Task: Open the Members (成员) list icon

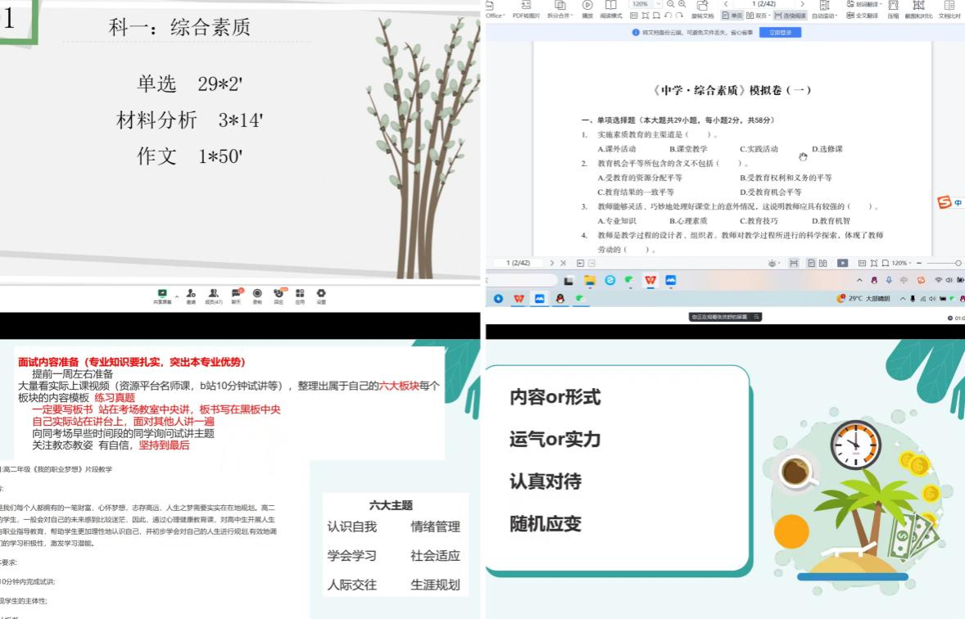Action: click(x=214, y=294)
